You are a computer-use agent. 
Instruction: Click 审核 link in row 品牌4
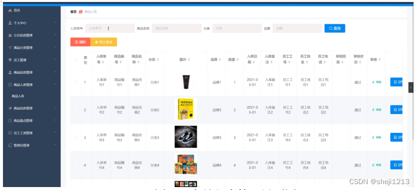pos(376,165)
